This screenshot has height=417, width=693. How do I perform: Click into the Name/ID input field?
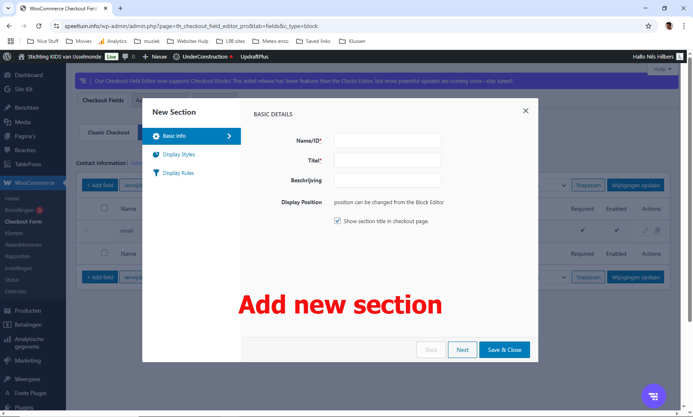(387, 141)
